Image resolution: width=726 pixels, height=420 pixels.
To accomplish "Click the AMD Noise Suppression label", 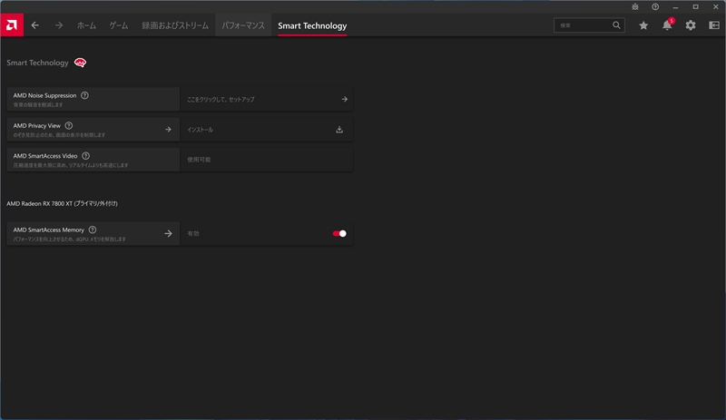I will coord(44,95).
